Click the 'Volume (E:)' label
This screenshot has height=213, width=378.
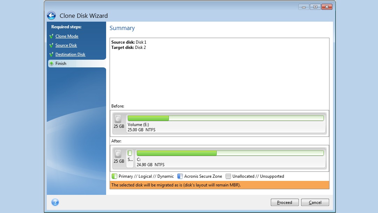point(138,125)
